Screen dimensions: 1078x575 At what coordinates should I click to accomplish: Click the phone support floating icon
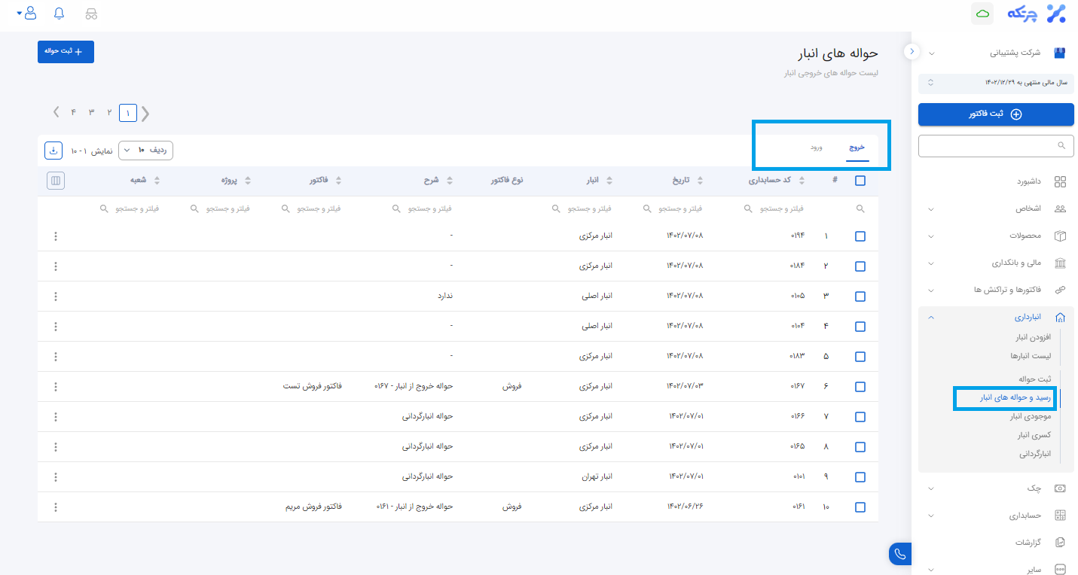point(899,554)
